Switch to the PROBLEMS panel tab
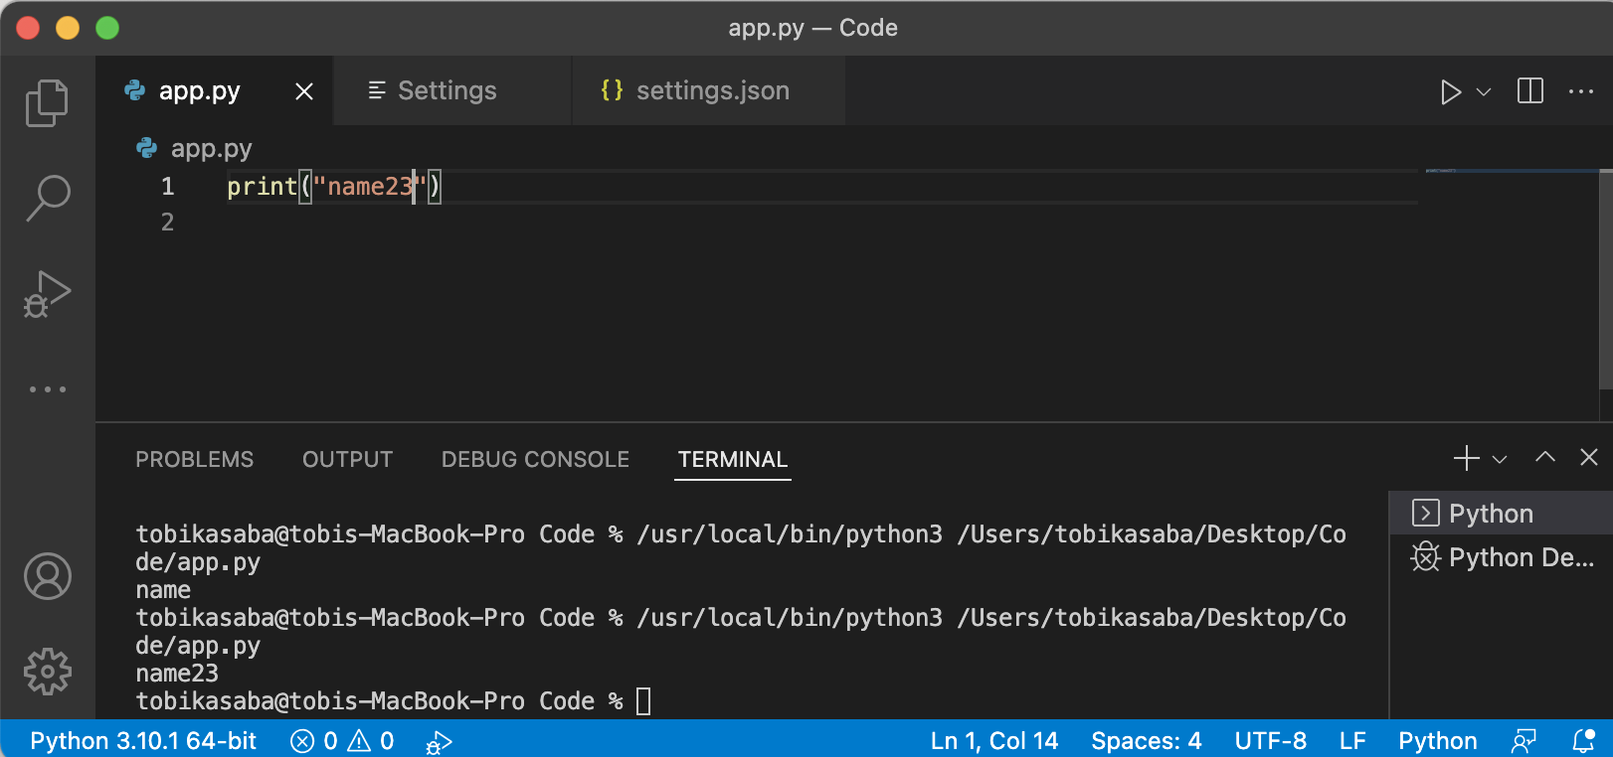 (194, 459)
